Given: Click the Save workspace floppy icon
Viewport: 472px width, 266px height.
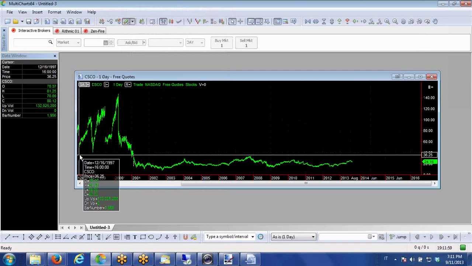Looking at the screenshot, I should tap(28, 21).
